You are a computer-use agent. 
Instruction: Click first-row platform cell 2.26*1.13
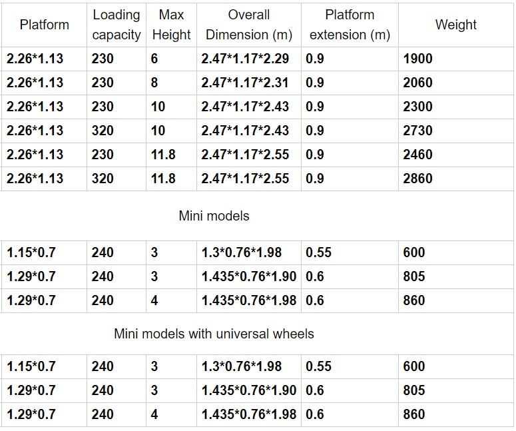coord(44,59)
